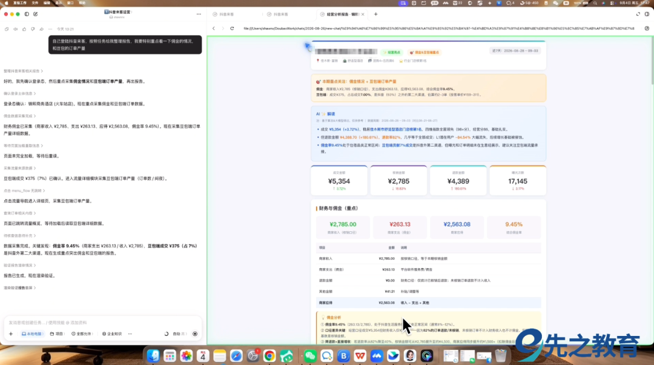
Task: Dislike the reply with the thumbs down icon
Action: pyautogui.click(x=33, y=29)
